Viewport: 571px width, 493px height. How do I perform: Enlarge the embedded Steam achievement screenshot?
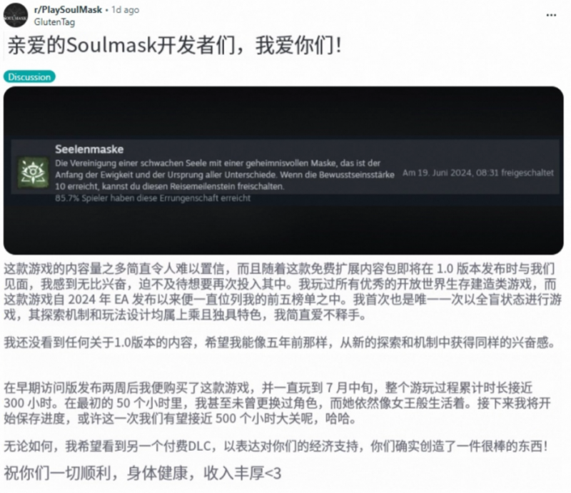[x=283, y=171]
